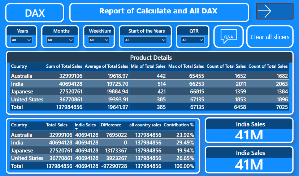The image size is (299, 176).
Task: Open the Start of the Years dropdown
Action: coord(145,40)
